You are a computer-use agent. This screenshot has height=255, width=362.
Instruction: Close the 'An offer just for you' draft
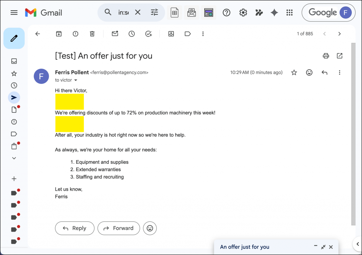coord(331,247)
